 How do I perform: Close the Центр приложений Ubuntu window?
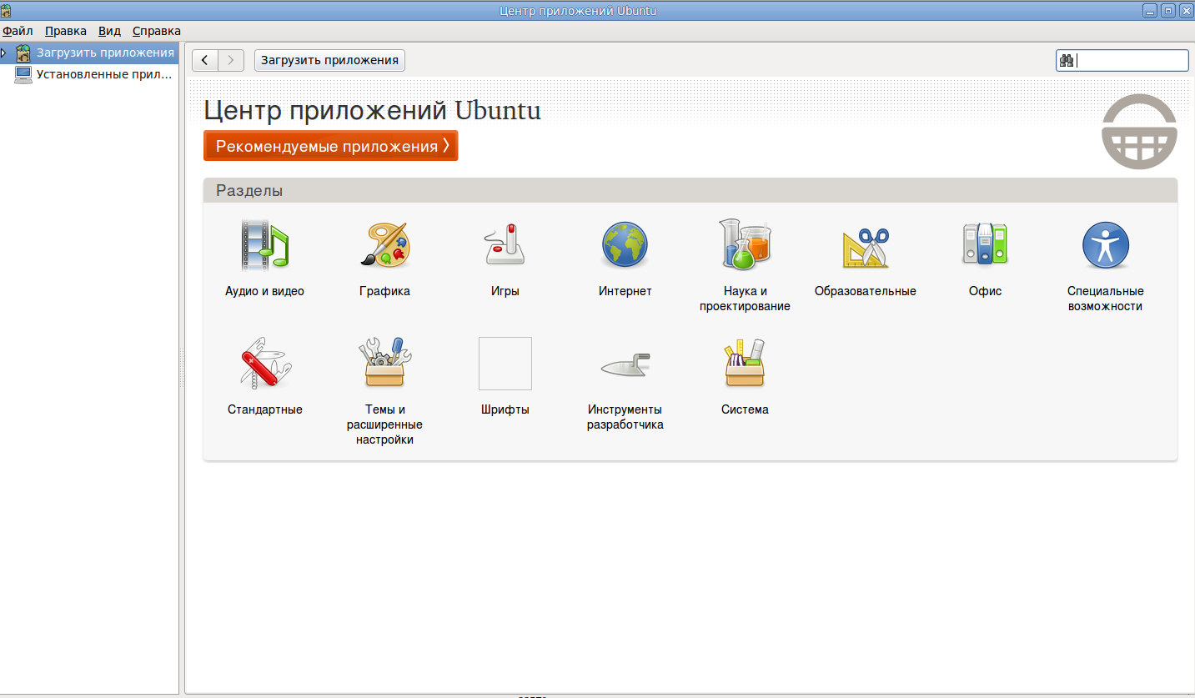[1186, 10]
